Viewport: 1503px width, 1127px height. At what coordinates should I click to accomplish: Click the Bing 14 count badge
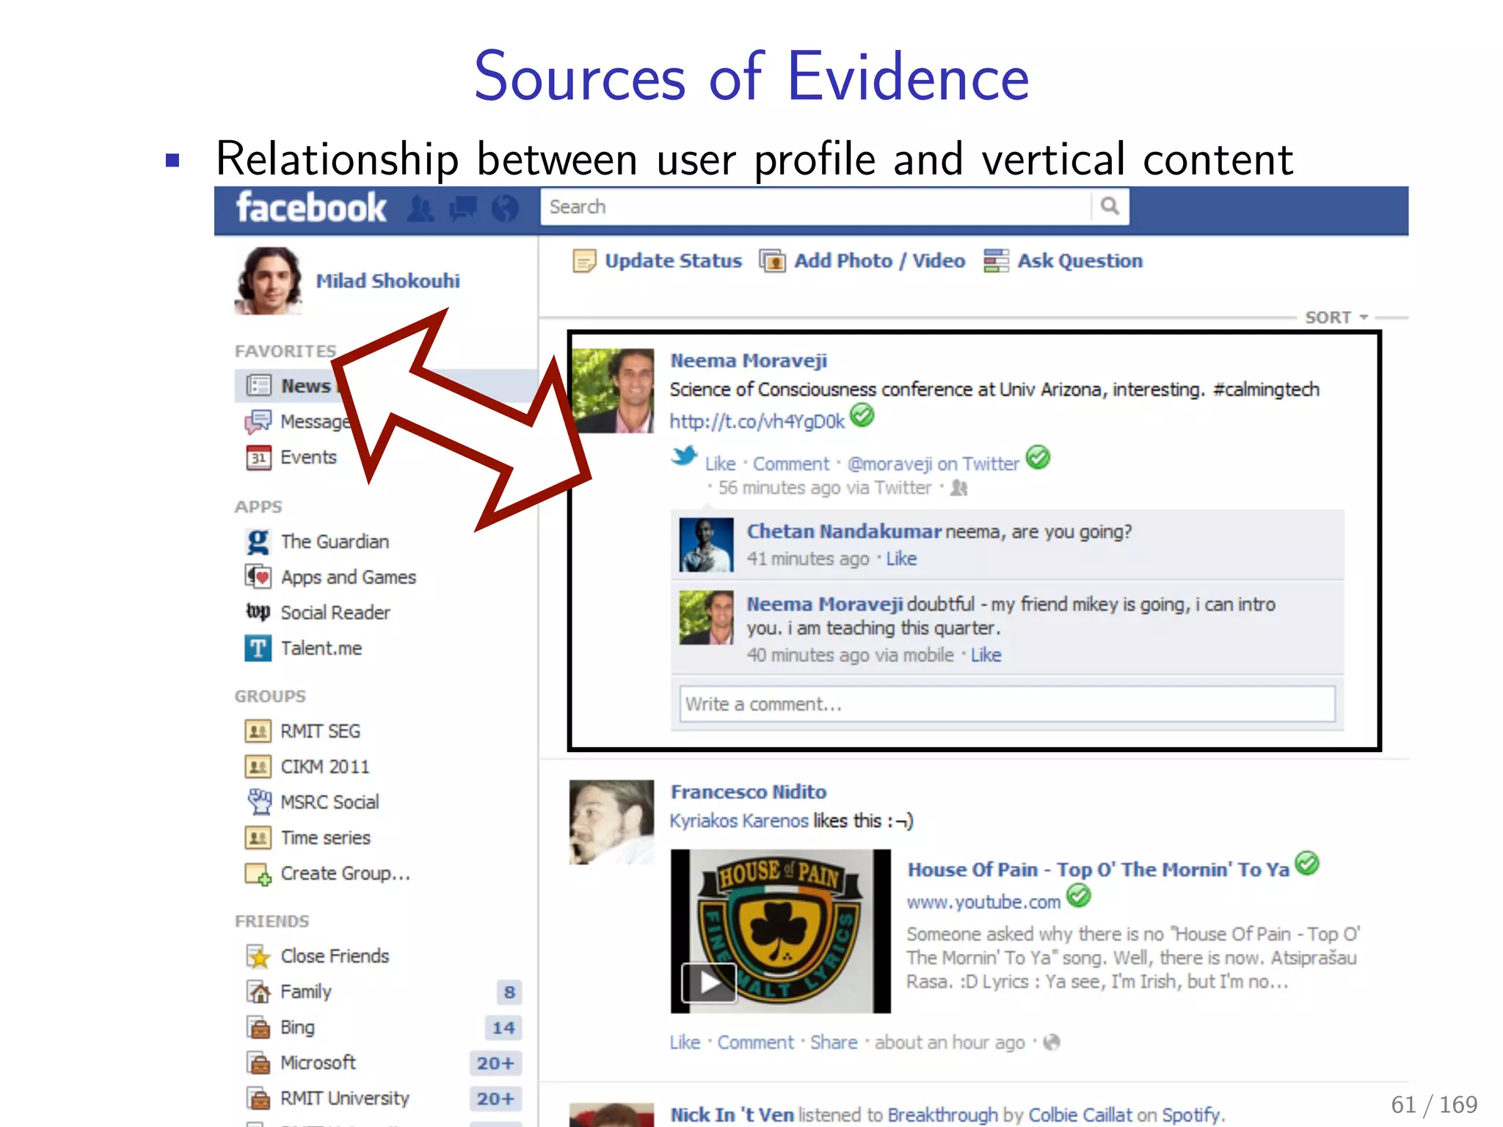[x=503, y=1028]
